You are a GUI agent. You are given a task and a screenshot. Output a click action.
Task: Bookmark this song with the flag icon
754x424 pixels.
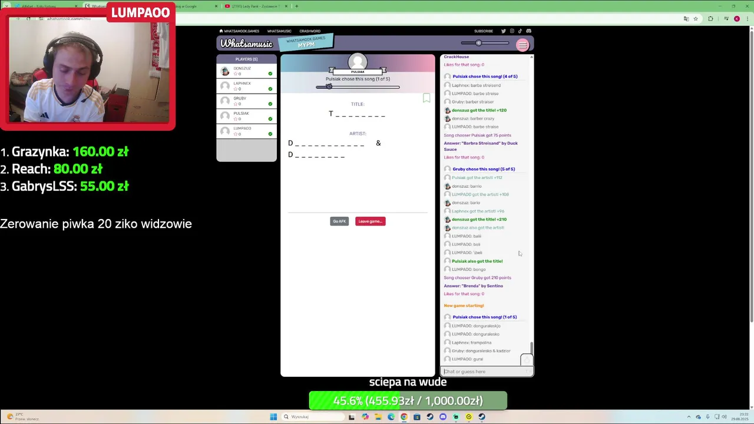pos(426,98)
